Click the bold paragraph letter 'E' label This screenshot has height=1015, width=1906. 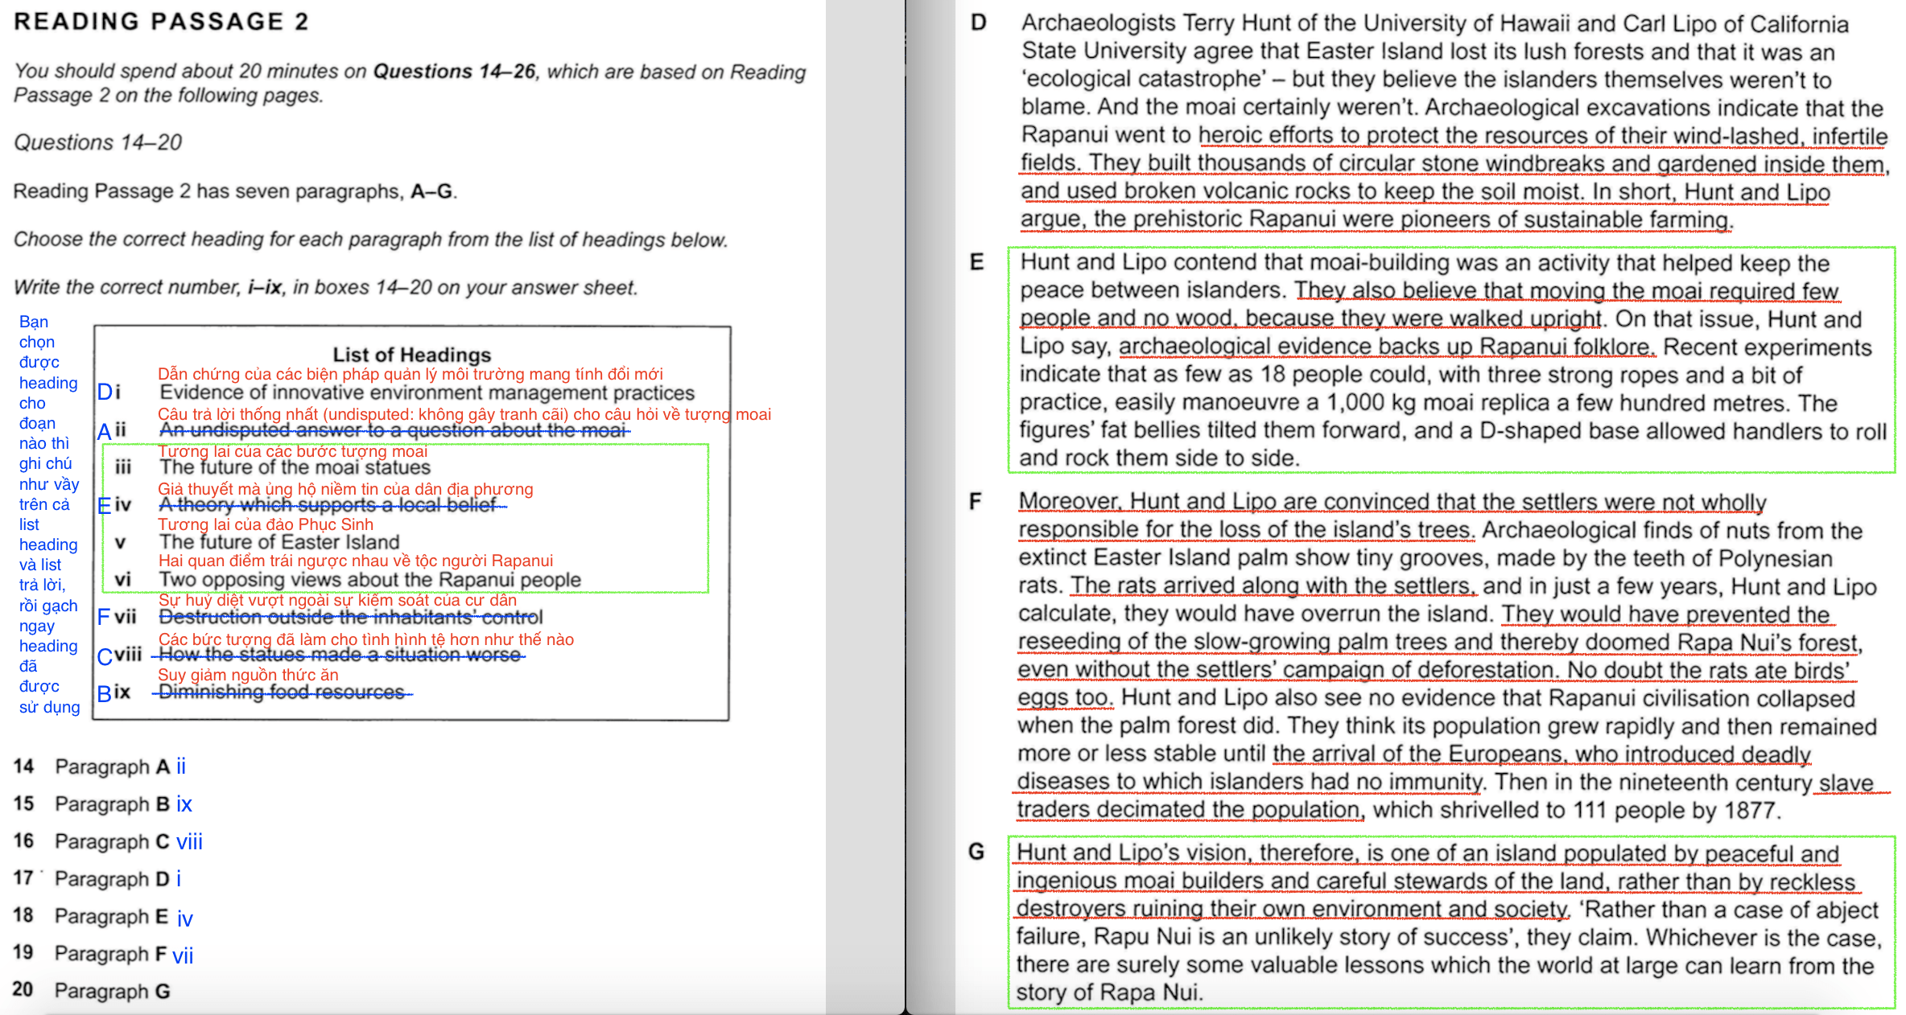click(x=976, y=262)
